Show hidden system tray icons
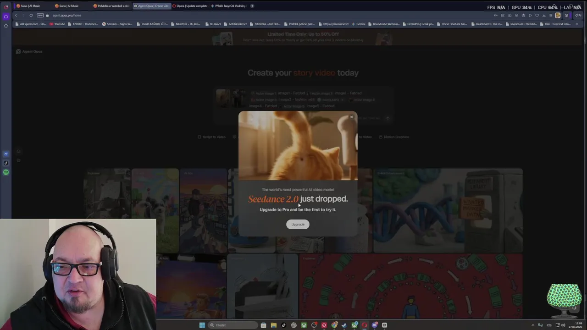 533,325
